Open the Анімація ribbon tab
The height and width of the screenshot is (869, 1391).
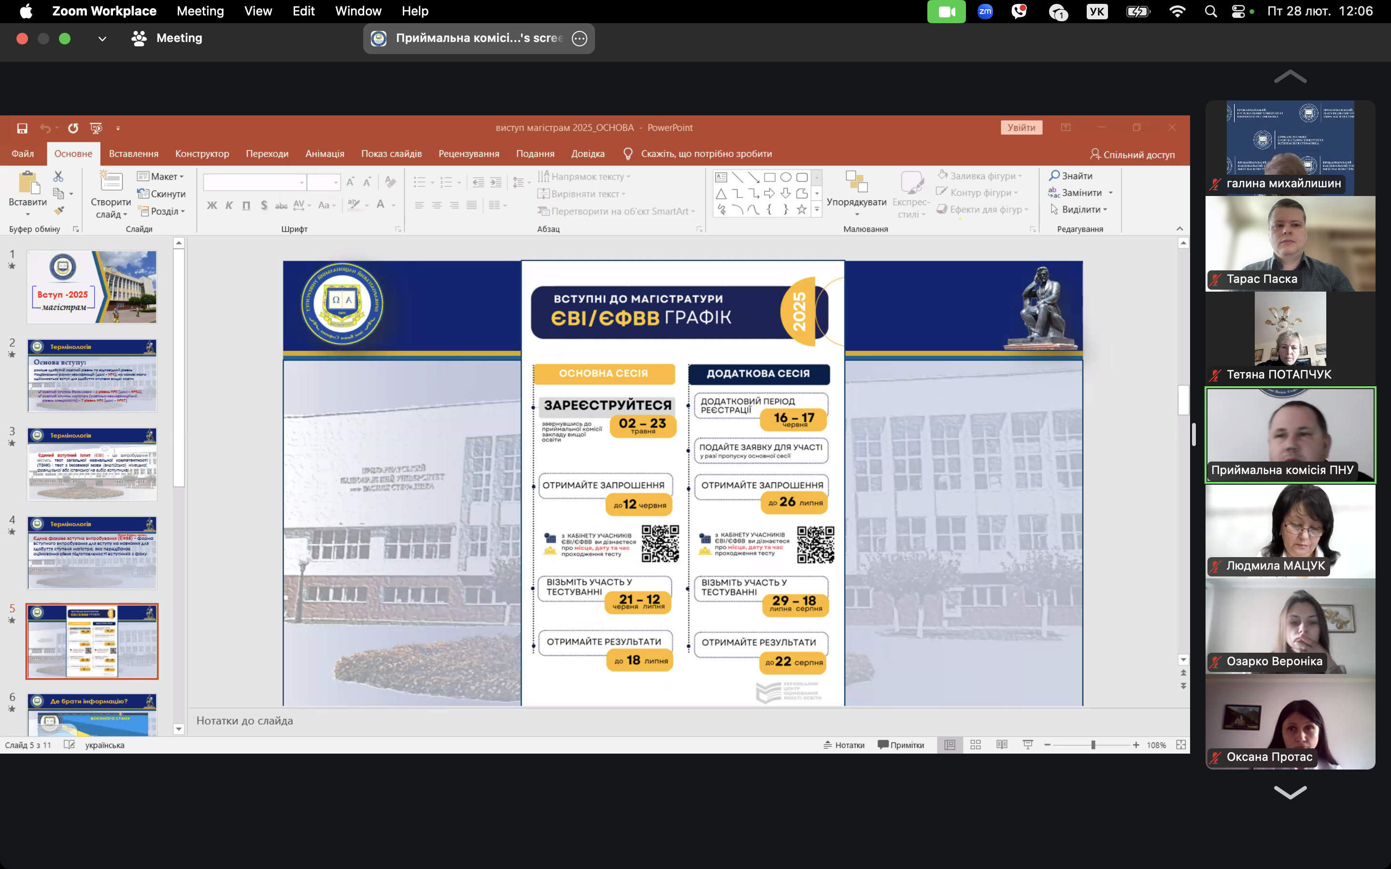(x=324, y=154)
